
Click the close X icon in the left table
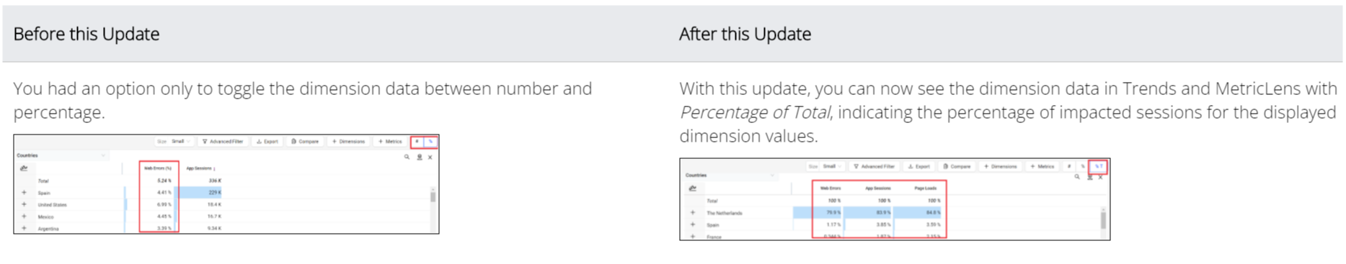tap(430, 157)
